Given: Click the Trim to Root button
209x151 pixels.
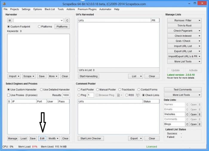Looking at the screenshot, I should (184, 26).
